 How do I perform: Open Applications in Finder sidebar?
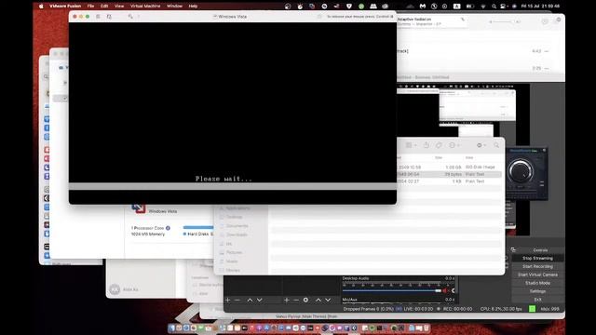tap(237, 208)
